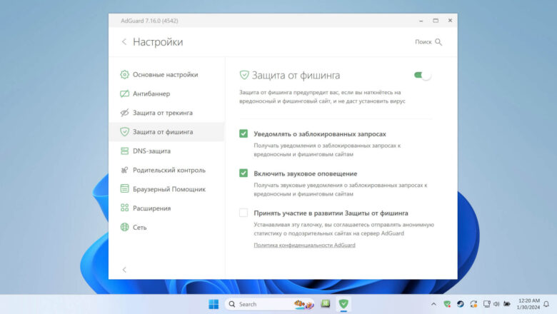Minimize the AdGuard window
Viewport: 557px width, 314px height.
click(x=421, y=21)
